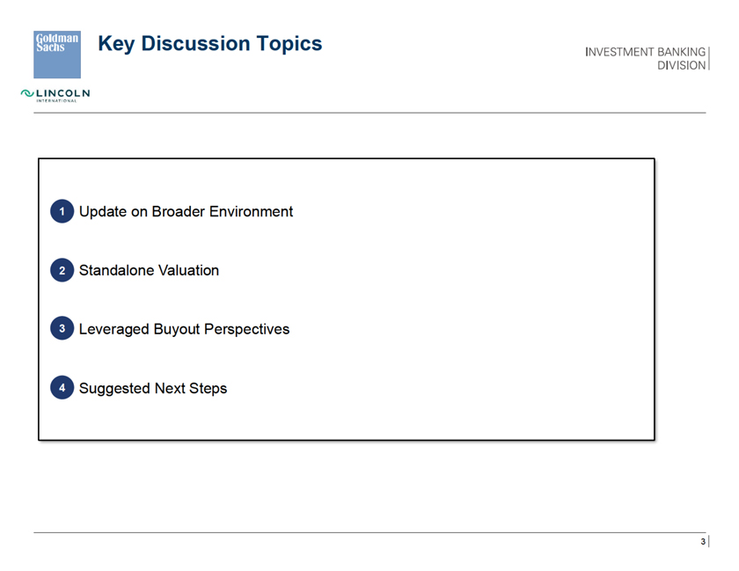Click the 'Key Discussion Topics' title
739x571 pixels.
210,43
